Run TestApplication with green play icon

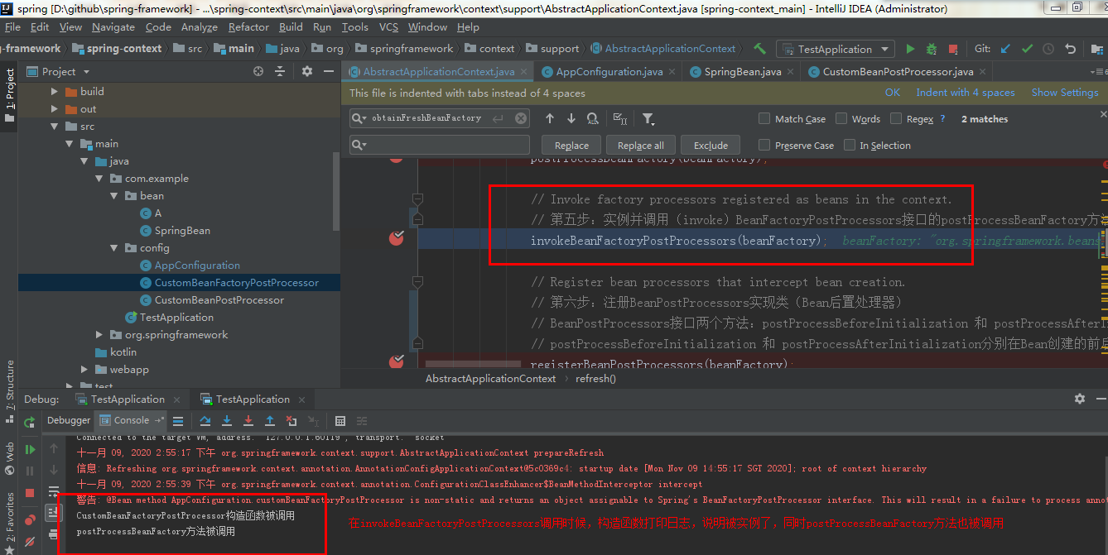(911, 49)
